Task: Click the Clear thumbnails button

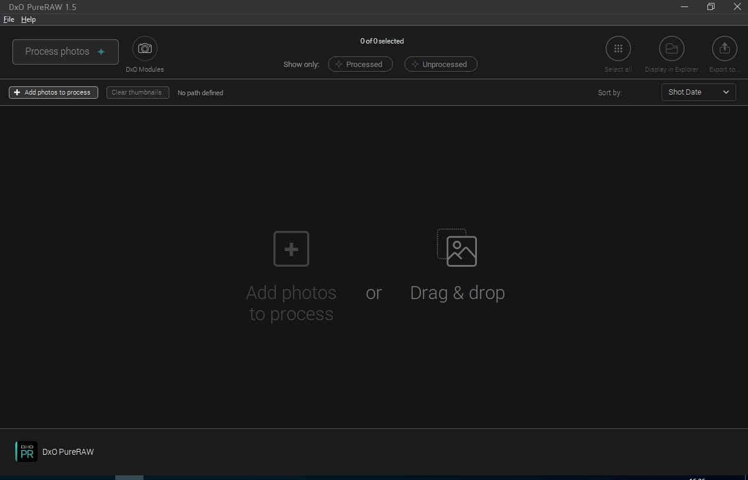Action: pyautogui.click(x=138, y=92)
